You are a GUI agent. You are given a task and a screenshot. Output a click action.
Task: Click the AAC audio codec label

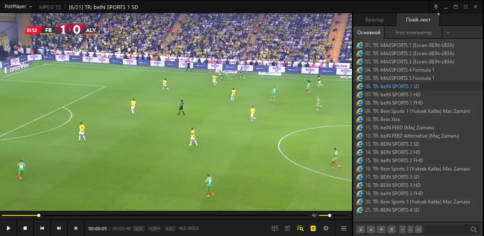click(x=170, y=229)
